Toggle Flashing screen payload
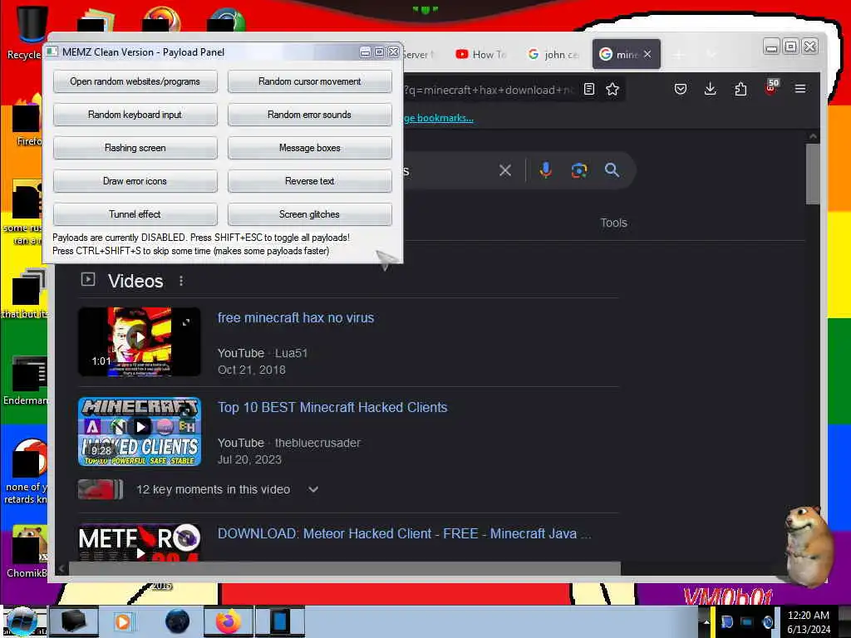This screenshot has height=638, width=851. coord(135,148)
